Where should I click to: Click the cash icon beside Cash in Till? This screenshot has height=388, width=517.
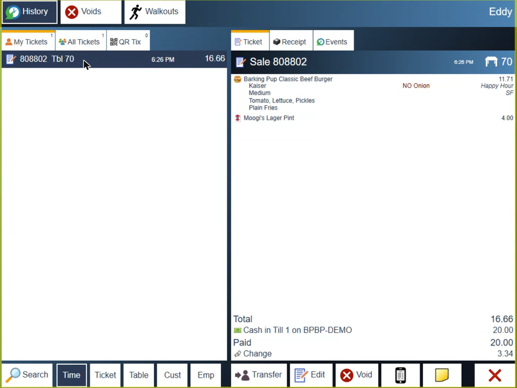(x=237, y=330)
